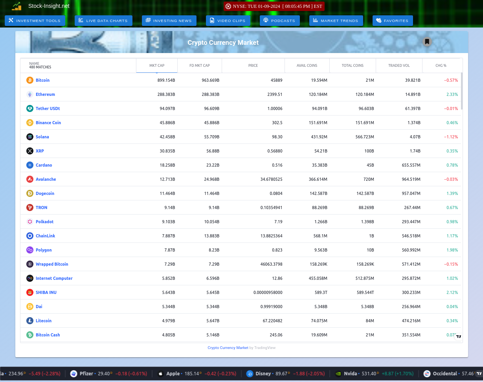The image size is (483, 382).
Task: Click the Dai coin icon
Action: pyautogui.click(x=30, y=307)
